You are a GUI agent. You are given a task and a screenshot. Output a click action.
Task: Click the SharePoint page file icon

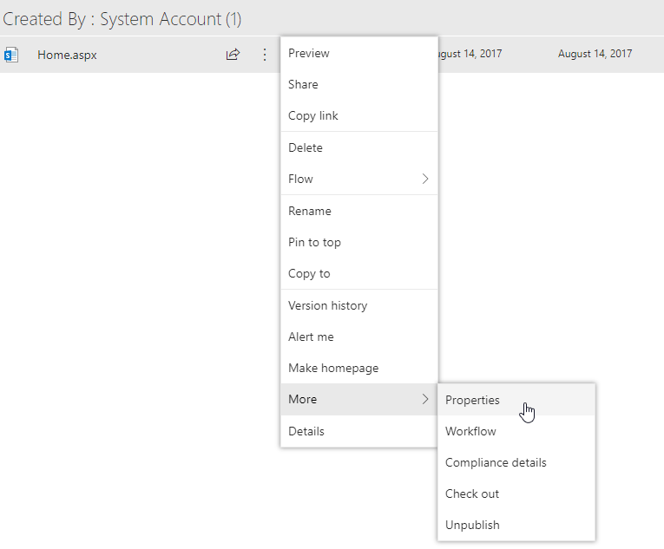point(11,55)
